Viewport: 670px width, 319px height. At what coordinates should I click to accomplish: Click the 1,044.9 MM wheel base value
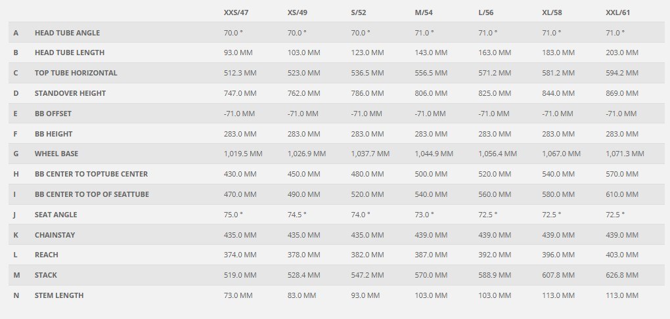434,154
